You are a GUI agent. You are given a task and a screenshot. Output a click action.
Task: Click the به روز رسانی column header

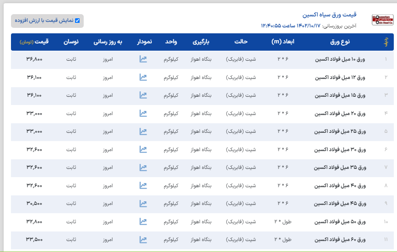pos(108,42)
